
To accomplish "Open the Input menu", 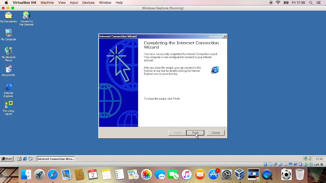I will click(x=74, y=3).
